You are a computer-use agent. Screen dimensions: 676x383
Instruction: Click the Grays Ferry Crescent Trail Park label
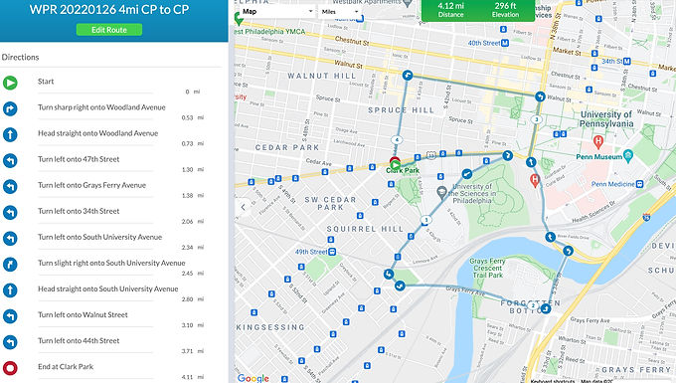point(487,268)
